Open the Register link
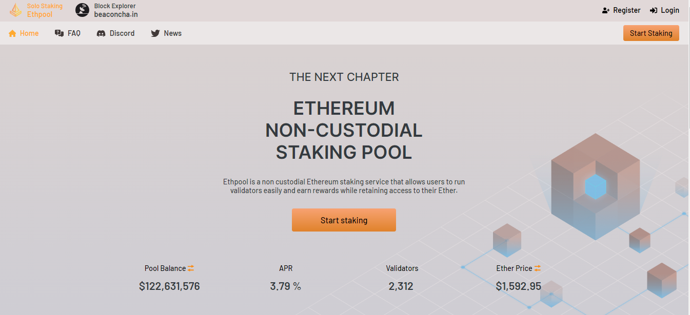Viewport: 690px width, 315px height. click(x=626, y=10)
